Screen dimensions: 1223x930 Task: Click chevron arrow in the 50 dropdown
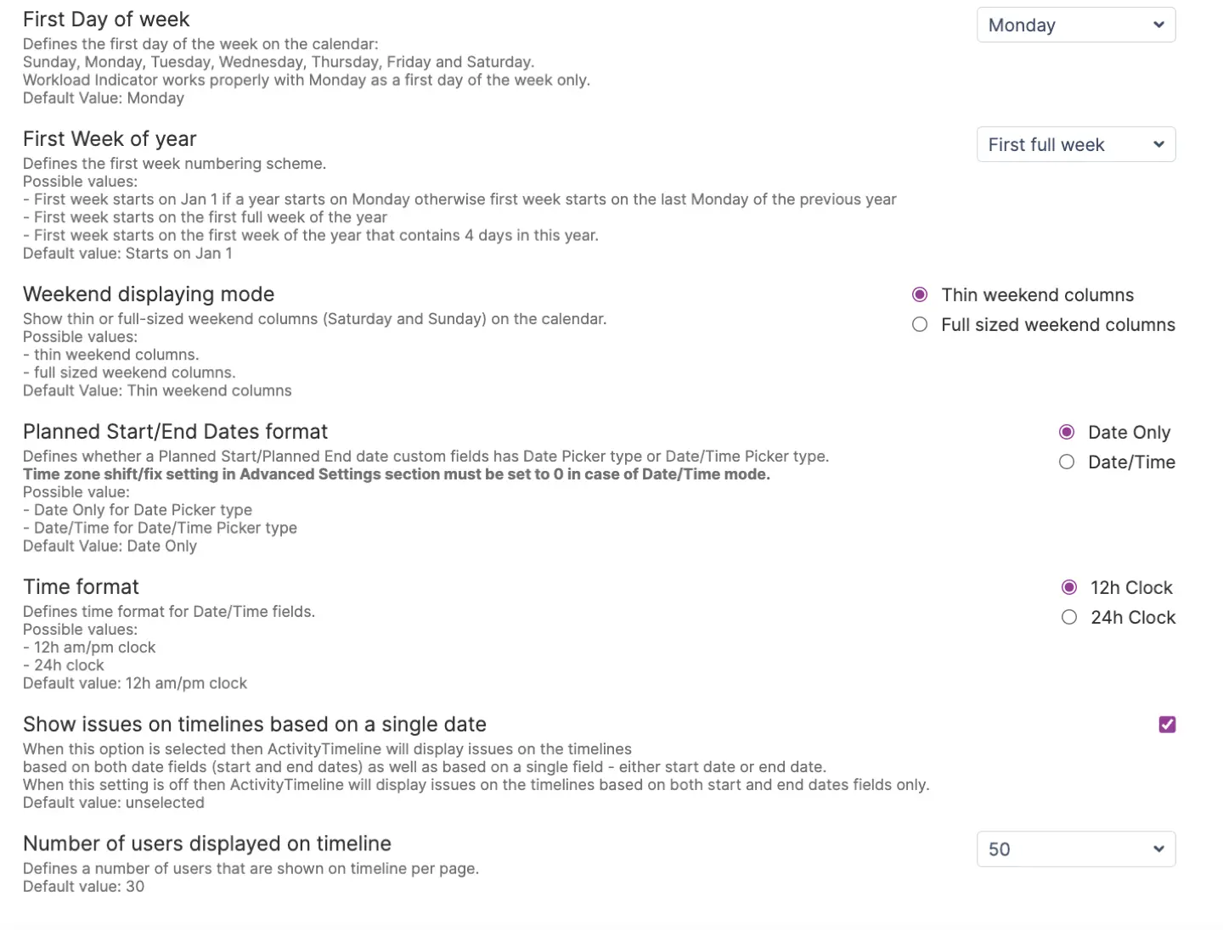click(1158, 849)
